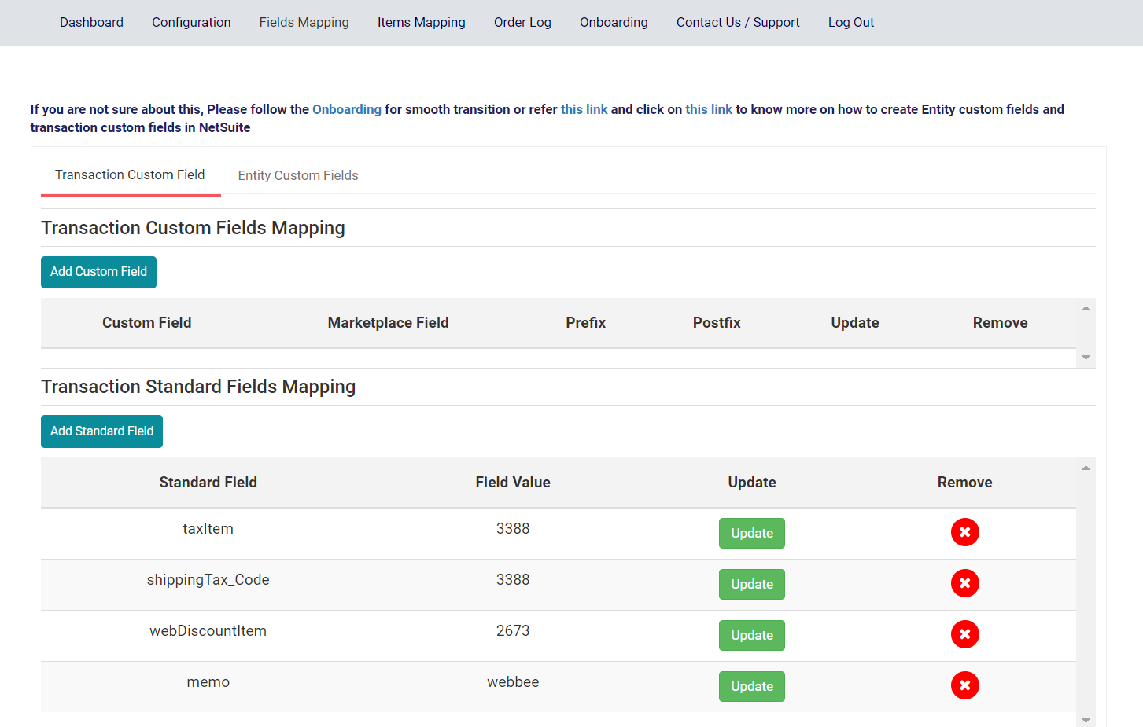Remove the taxItem standard field mapping
Image resolution: width=1143 pixels, height=727 pixels.
coord(965,532)
